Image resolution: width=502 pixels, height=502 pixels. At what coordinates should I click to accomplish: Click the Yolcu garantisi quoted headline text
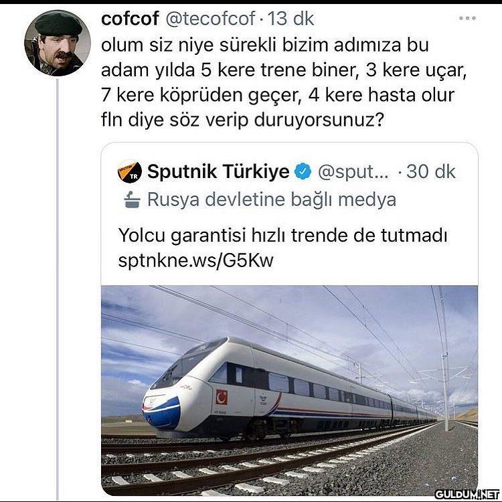coord(282,236)
